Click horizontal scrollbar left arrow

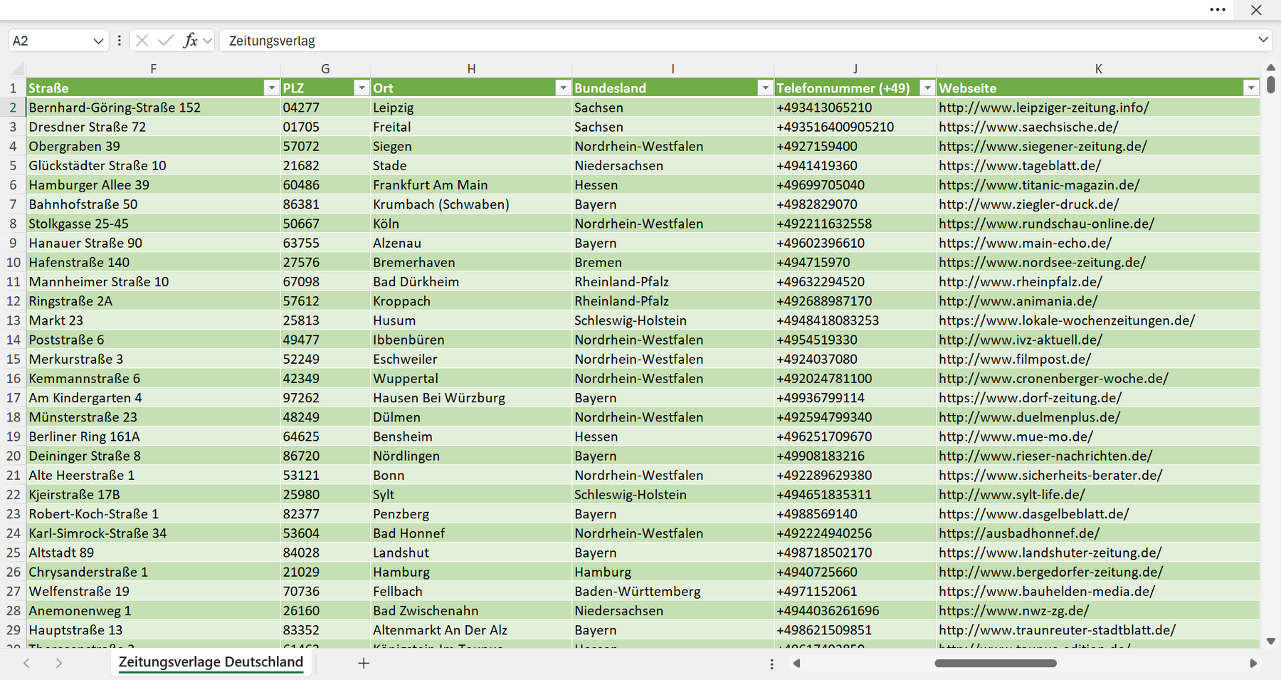pos(796,664)
